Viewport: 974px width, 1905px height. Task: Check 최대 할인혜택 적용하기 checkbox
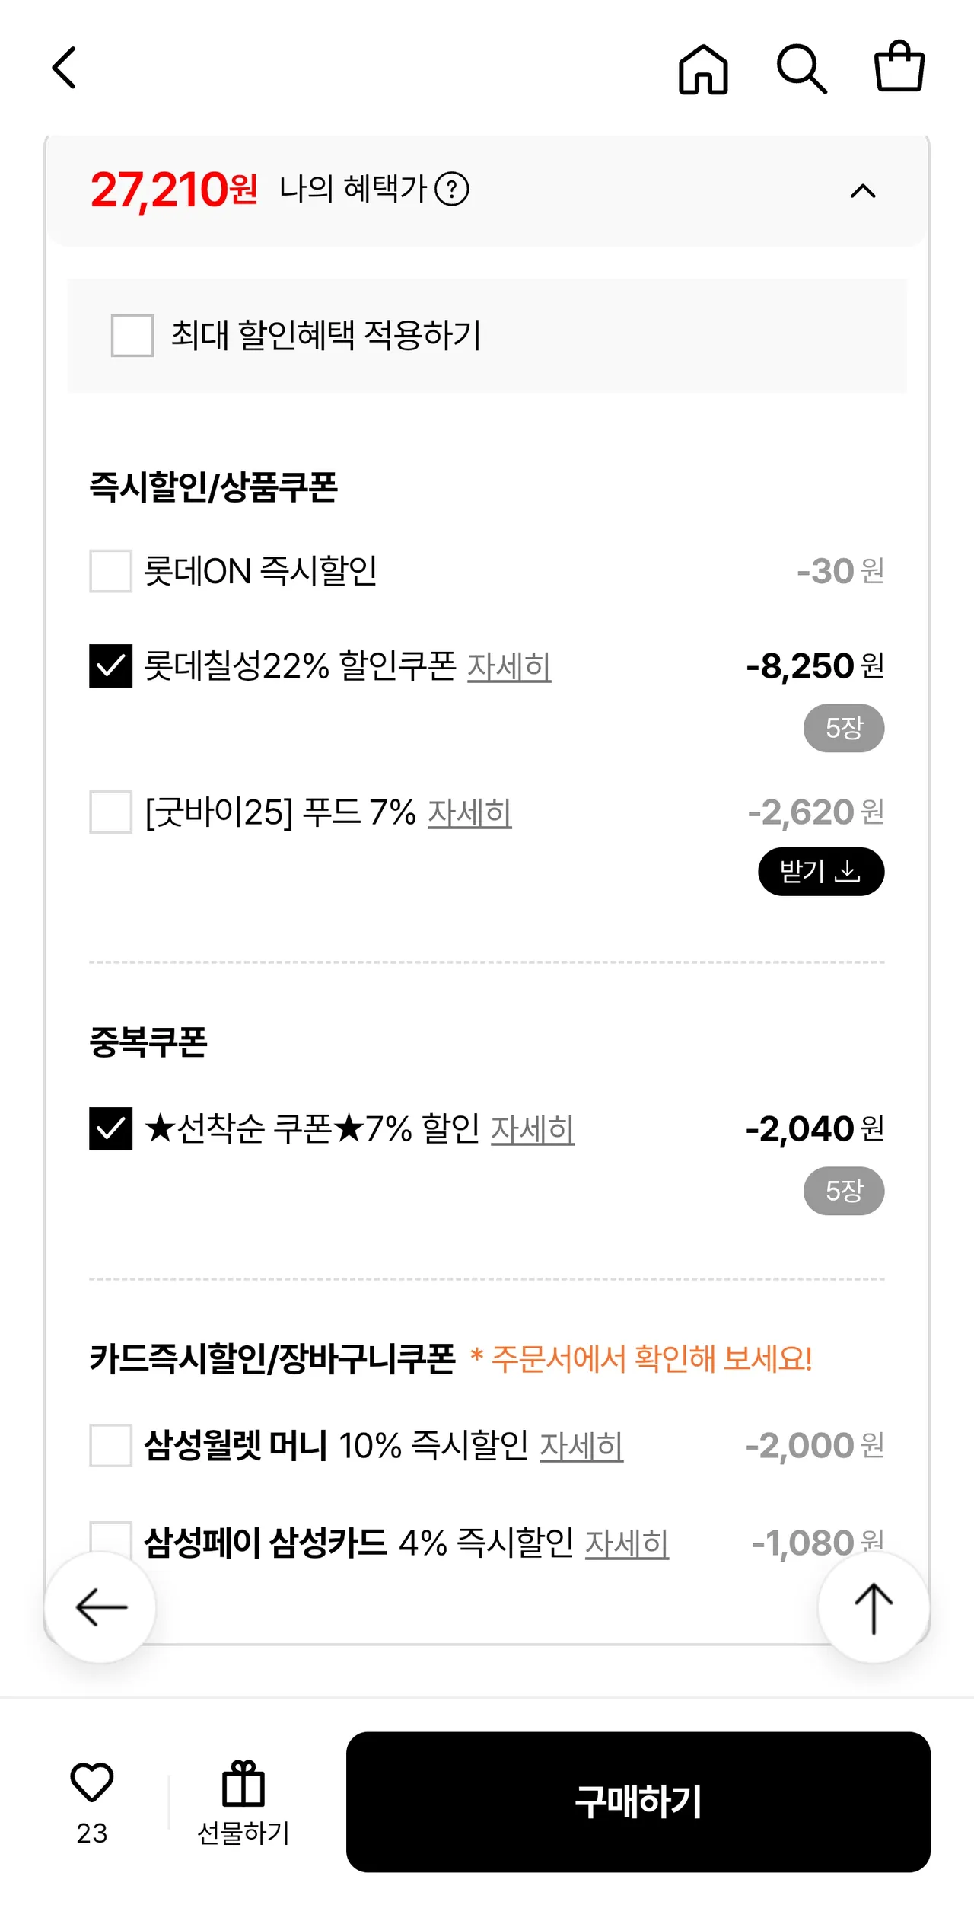point(132,336)
